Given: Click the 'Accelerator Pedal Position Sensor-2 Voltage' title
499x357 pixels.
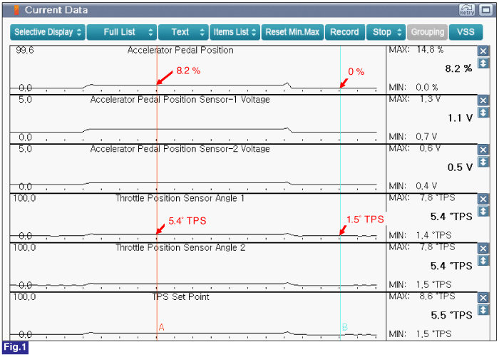Looking at the screenshot, I should [180, 149].
